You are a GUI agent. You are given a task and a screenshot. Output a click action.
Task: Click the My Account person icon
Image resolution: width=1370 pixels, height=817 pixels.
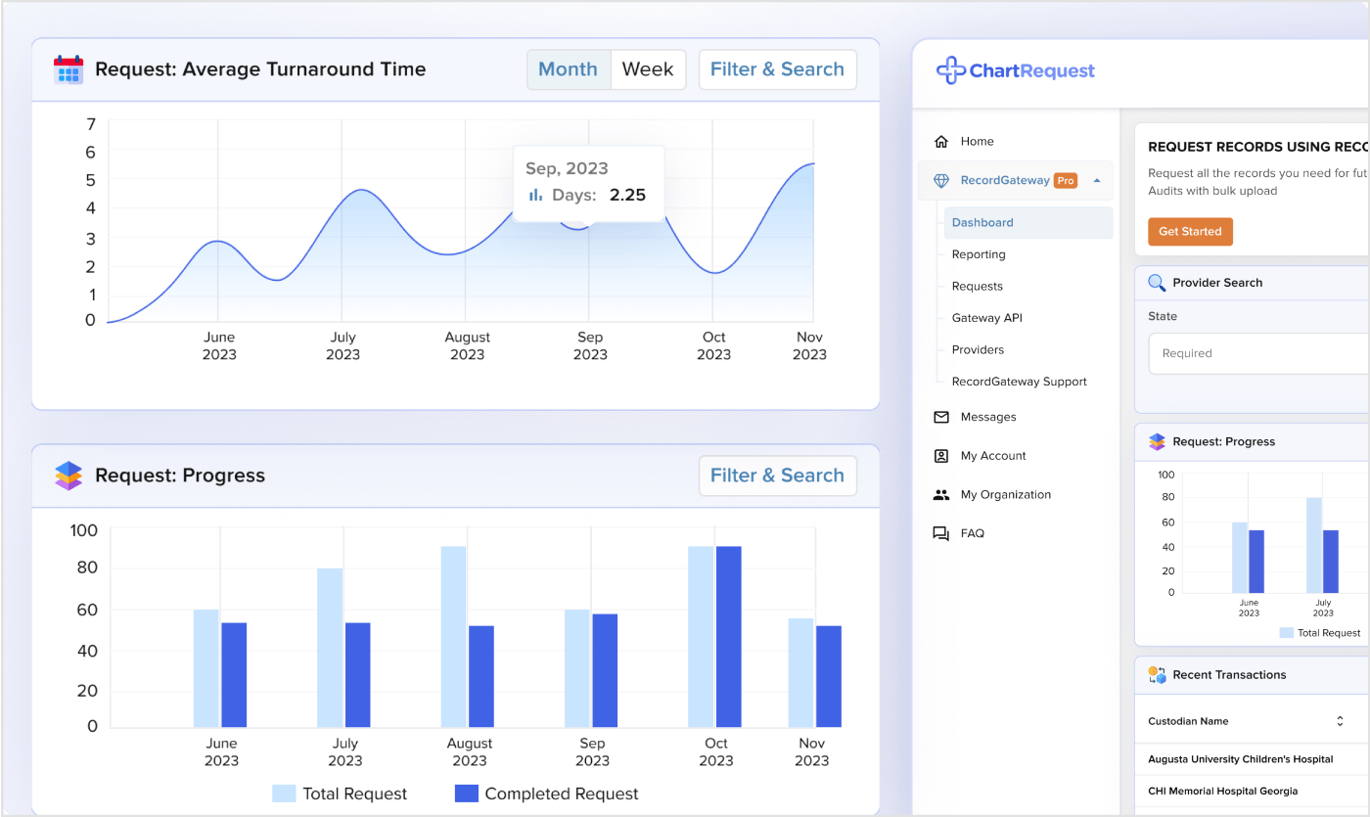[x=941, y=456]
